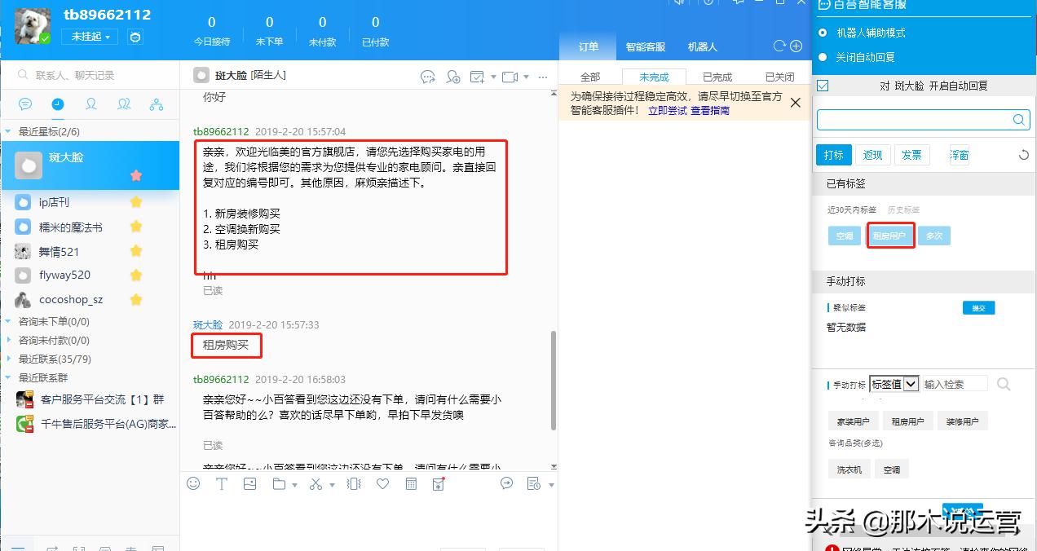Viewport: 1037px width, 551px height.
Task: Click the heart favorites icon
Action: [381, 483]
